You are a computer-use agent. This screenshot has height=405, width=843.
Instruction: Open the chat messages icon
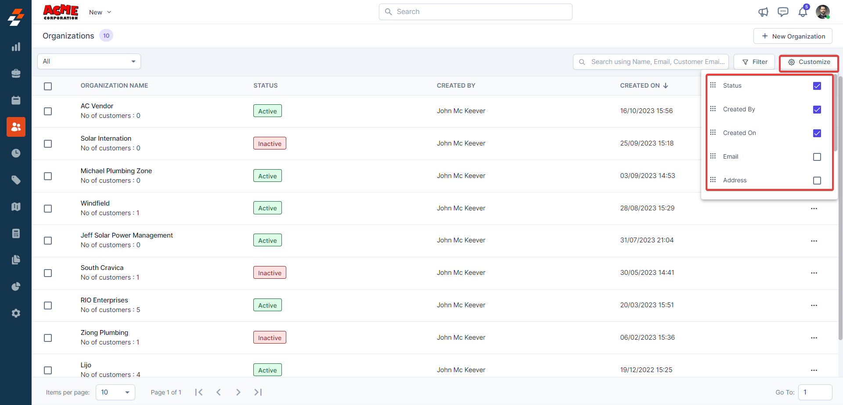click(x=783, y=12)
